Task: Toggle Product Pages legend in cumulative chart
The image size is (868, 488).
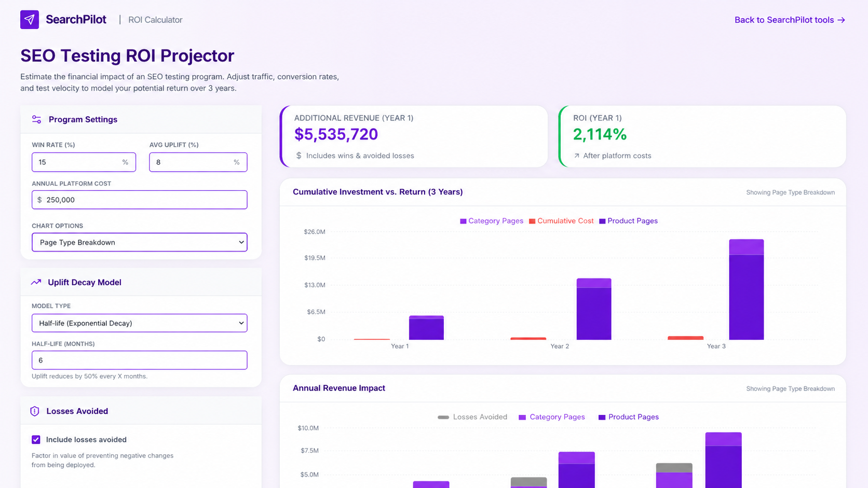Action: click(x=628, y=221)
